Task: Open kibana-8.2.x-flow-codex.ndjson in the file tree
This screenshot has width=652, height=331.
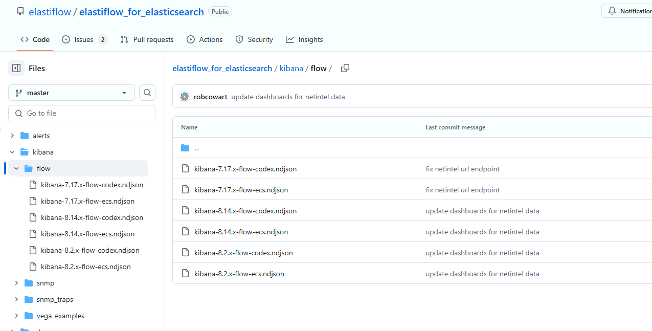Action: [x=90, y=250]
